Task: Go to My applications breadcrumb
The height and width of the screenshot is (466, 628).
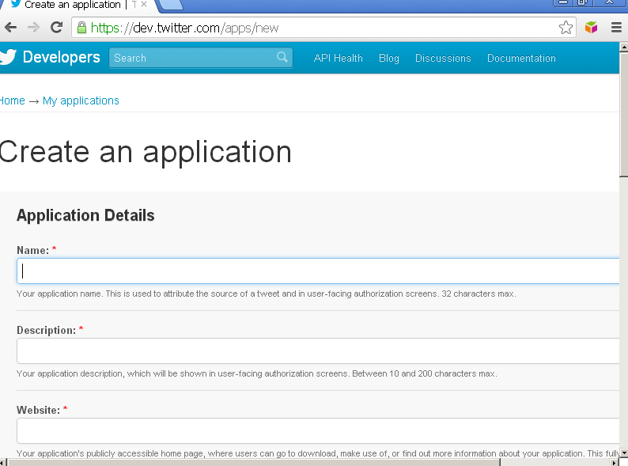Action: [x=81, y=100]
